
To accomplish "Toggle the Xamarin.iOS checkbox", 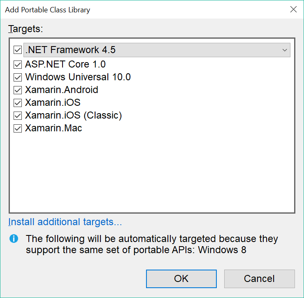I will (18, 103).
